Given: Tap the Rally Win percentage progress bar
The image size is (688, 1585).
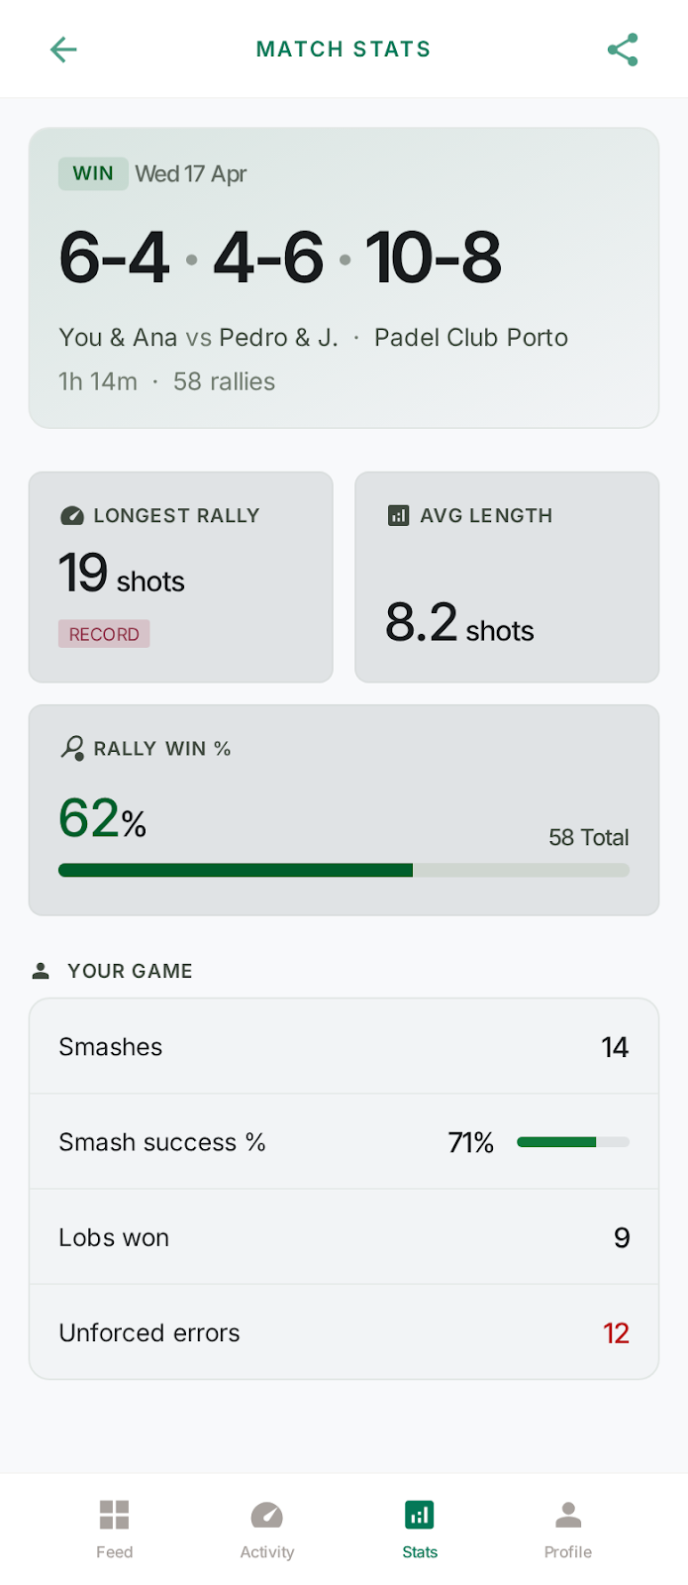Looking at the screenshot, I should pyautogui.click(x=344, y=870).
